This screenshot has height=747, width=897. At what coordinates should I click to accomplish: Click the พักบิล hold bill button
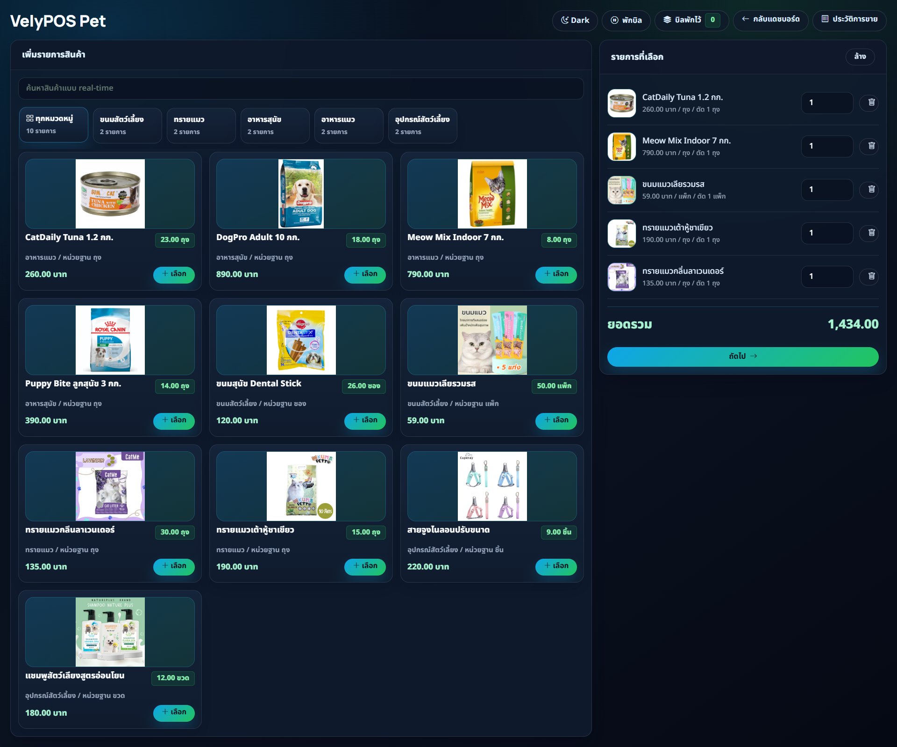click(x=626, y=21)
